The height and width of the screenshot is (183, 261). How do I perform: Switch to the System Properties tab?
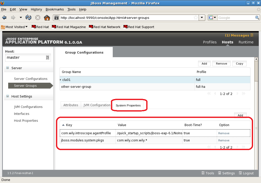click(128, 105)
